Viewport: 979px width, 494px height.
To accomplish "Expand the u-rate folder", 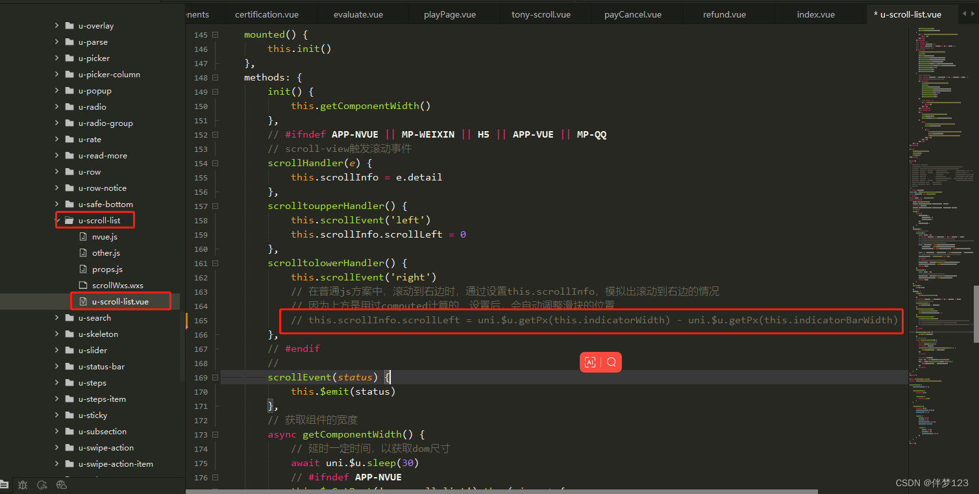I will 56,139.
